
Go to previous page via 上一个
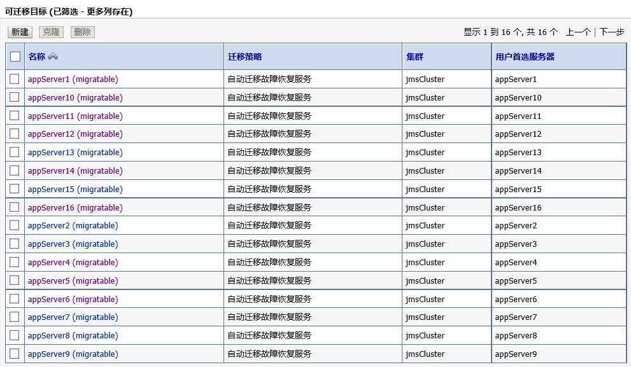point(578,32)
